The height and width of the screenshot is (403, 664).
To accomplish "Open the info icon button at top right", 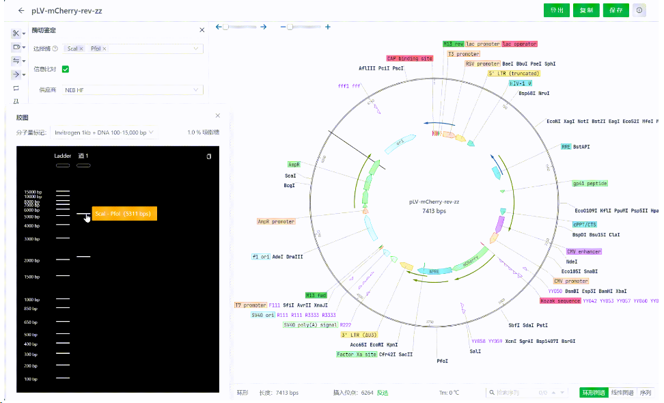I will [639, 10].
